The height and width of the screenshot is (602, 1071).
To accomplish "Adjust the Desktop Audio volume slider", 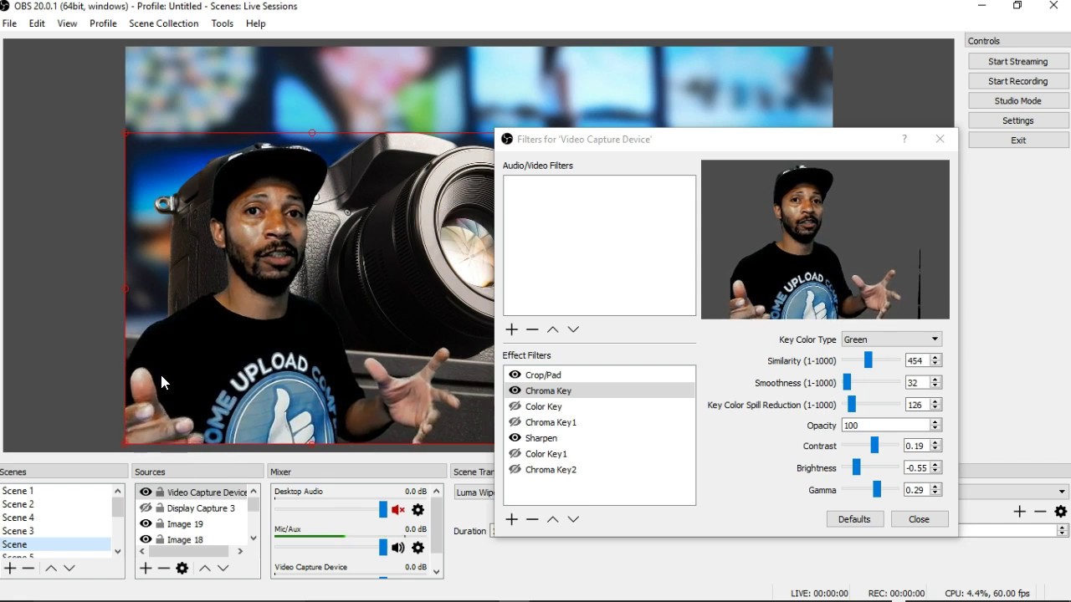I will (383, 510).
